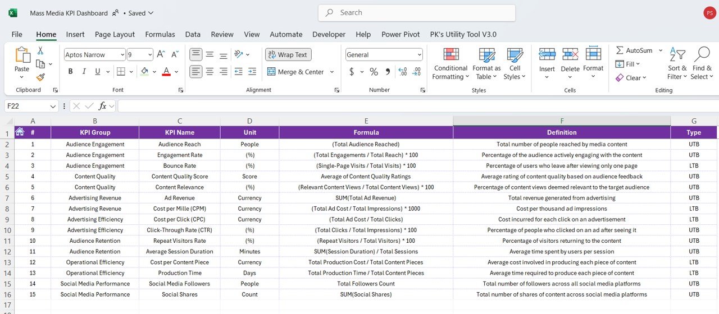Image resolution: width=719 pixels, height=314 pixels.
Task: Open the Data ribbon tab
Action: [x=193, y=34]
